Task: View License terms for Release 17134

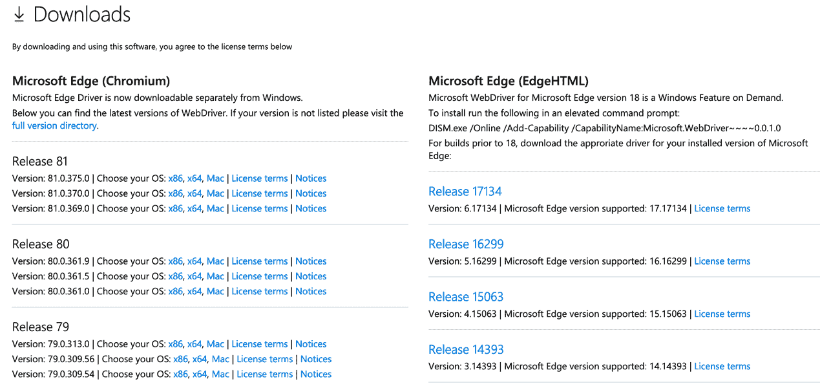Action: [722, 208]
